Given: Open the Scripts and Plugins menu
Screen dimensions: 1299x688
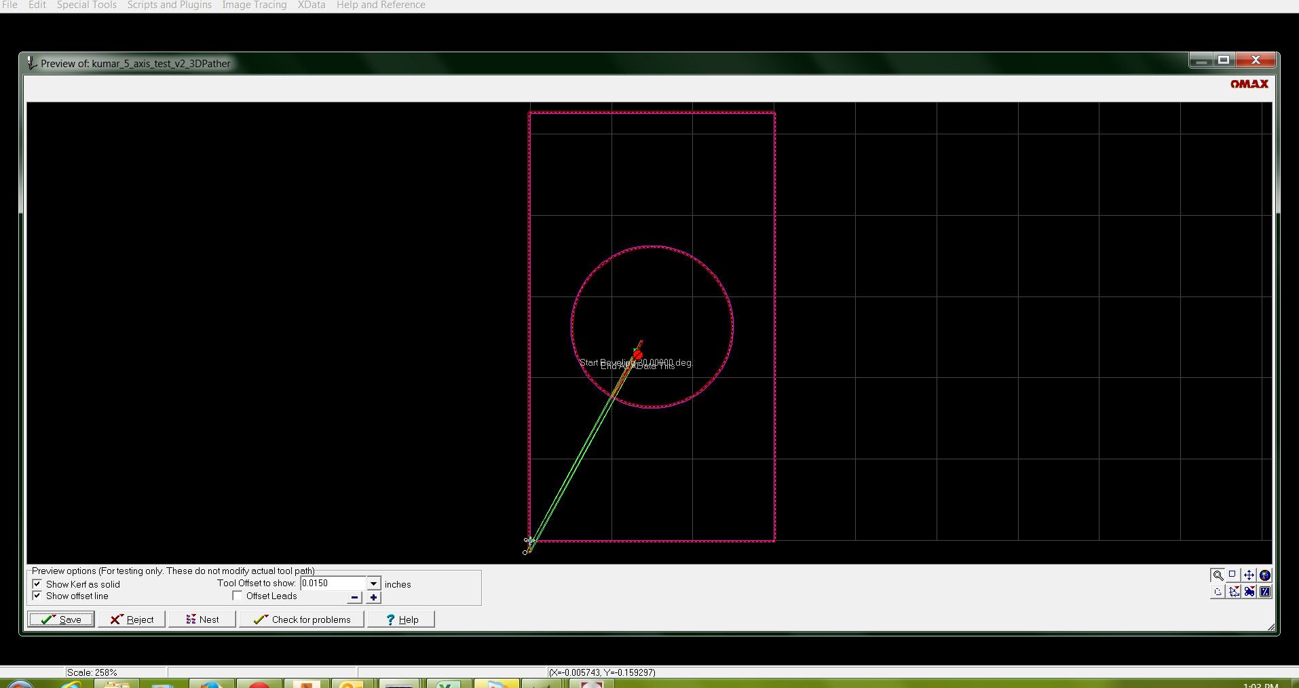Looking at the screenshot, I should click(x=168, y=5).
